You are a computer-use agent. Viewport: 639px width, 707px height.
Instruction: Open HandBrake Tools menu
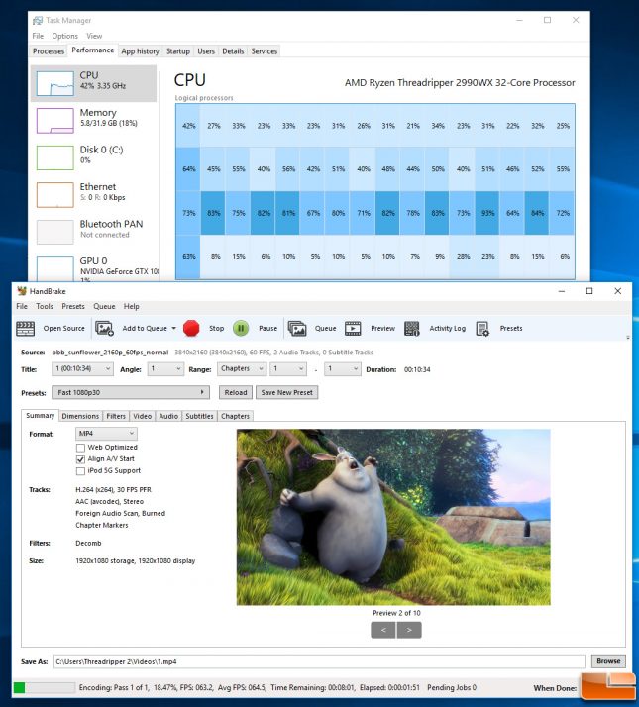(x=45, y=306)
